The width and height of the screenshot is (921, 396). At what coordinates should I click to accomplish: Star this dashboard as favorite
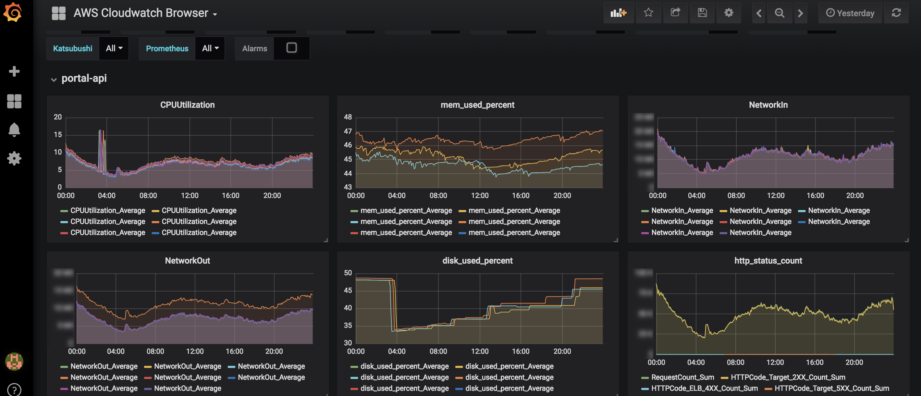(x=648, y=13)
